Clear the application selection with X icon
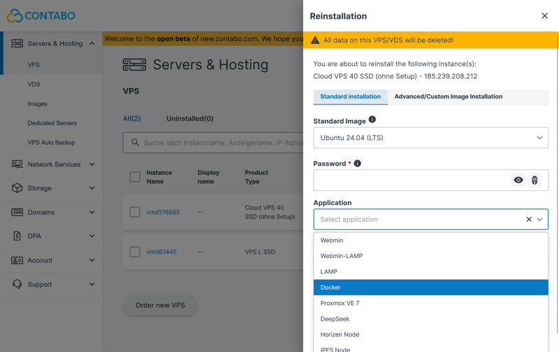This screenshot has height=352, width=559. coord(528,220)
